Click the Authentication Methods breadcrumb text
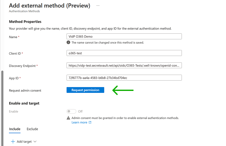 pos(24,11)
